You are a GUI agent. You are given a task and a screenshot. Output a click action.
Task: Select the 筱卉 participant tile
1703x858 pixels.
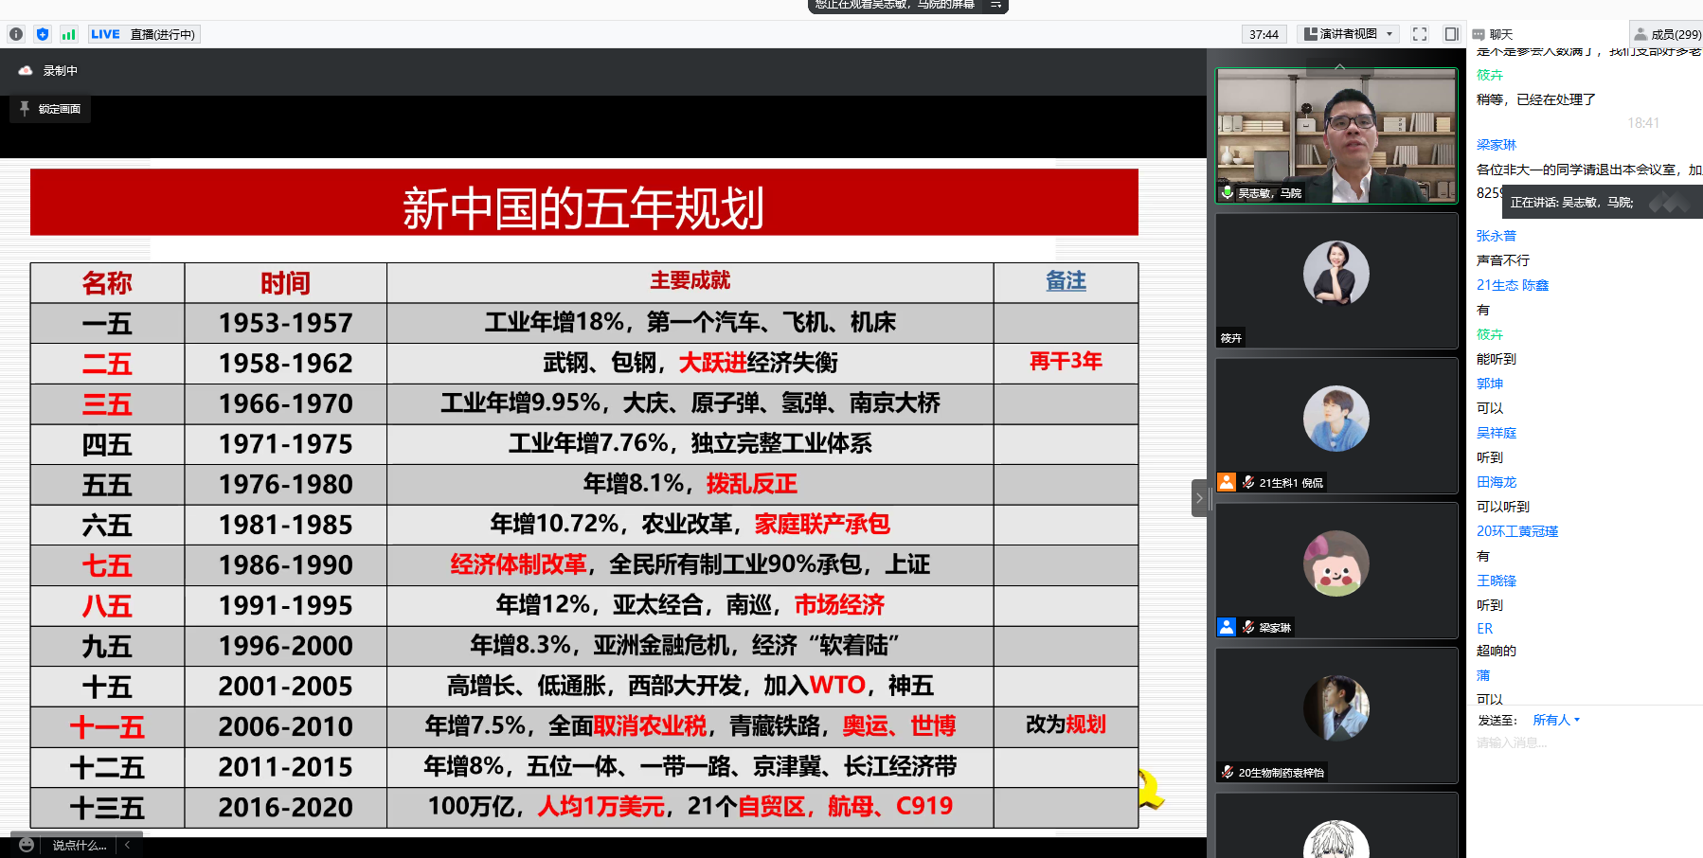[x=1336, y=280]
